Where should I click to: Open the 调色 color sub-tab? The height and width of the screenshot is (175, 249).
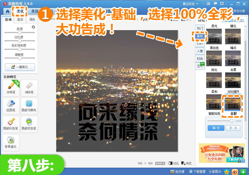32,19
